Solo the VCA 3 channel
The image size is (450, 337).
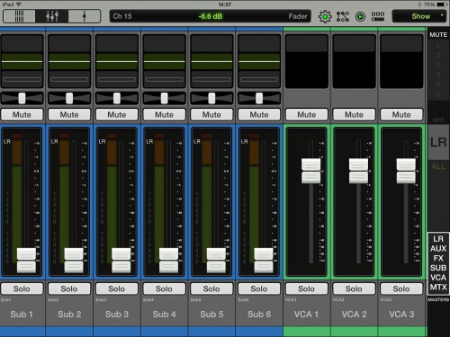pyautogui.click(x=401, y=288)
